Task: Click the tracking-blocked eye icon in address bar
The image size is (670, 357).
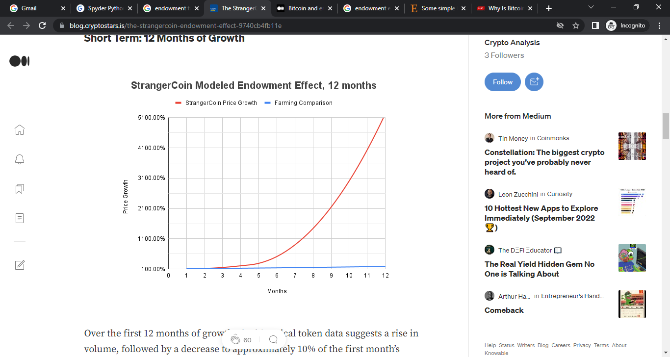Action: (560, 25)
